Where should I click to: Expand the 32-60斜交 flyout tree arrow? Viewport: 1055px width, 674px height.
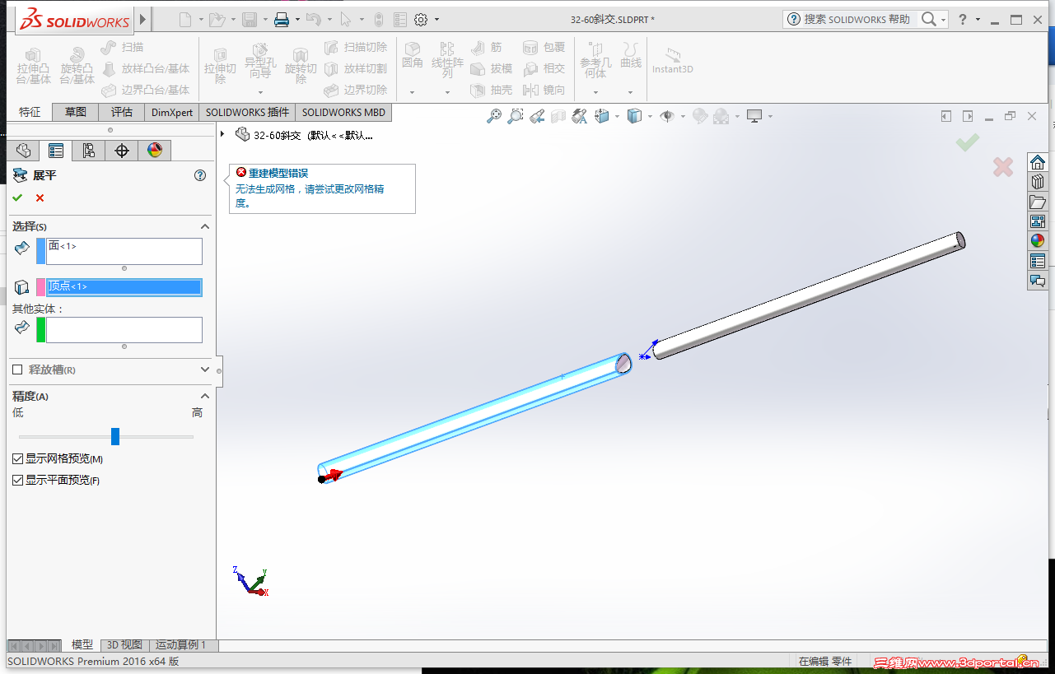222,135
